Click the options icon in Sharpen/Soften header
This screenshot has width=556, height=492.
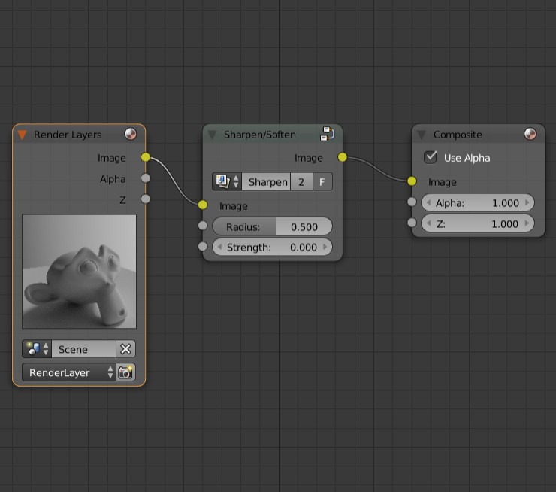(x=328, y=135)
